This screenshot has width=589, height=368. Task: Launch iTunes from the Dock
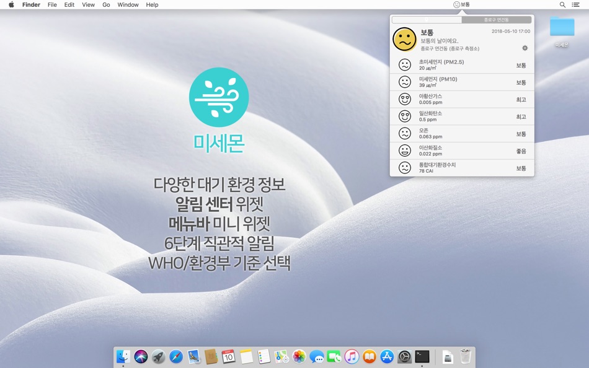point(352,356)
